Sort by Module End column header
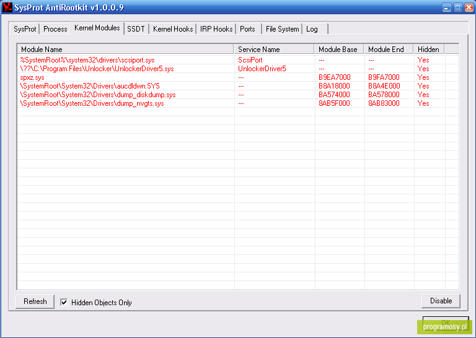Image resolution: width=476 pixels, height=338 pixels. pyautogui.click(x=389, y=49)
